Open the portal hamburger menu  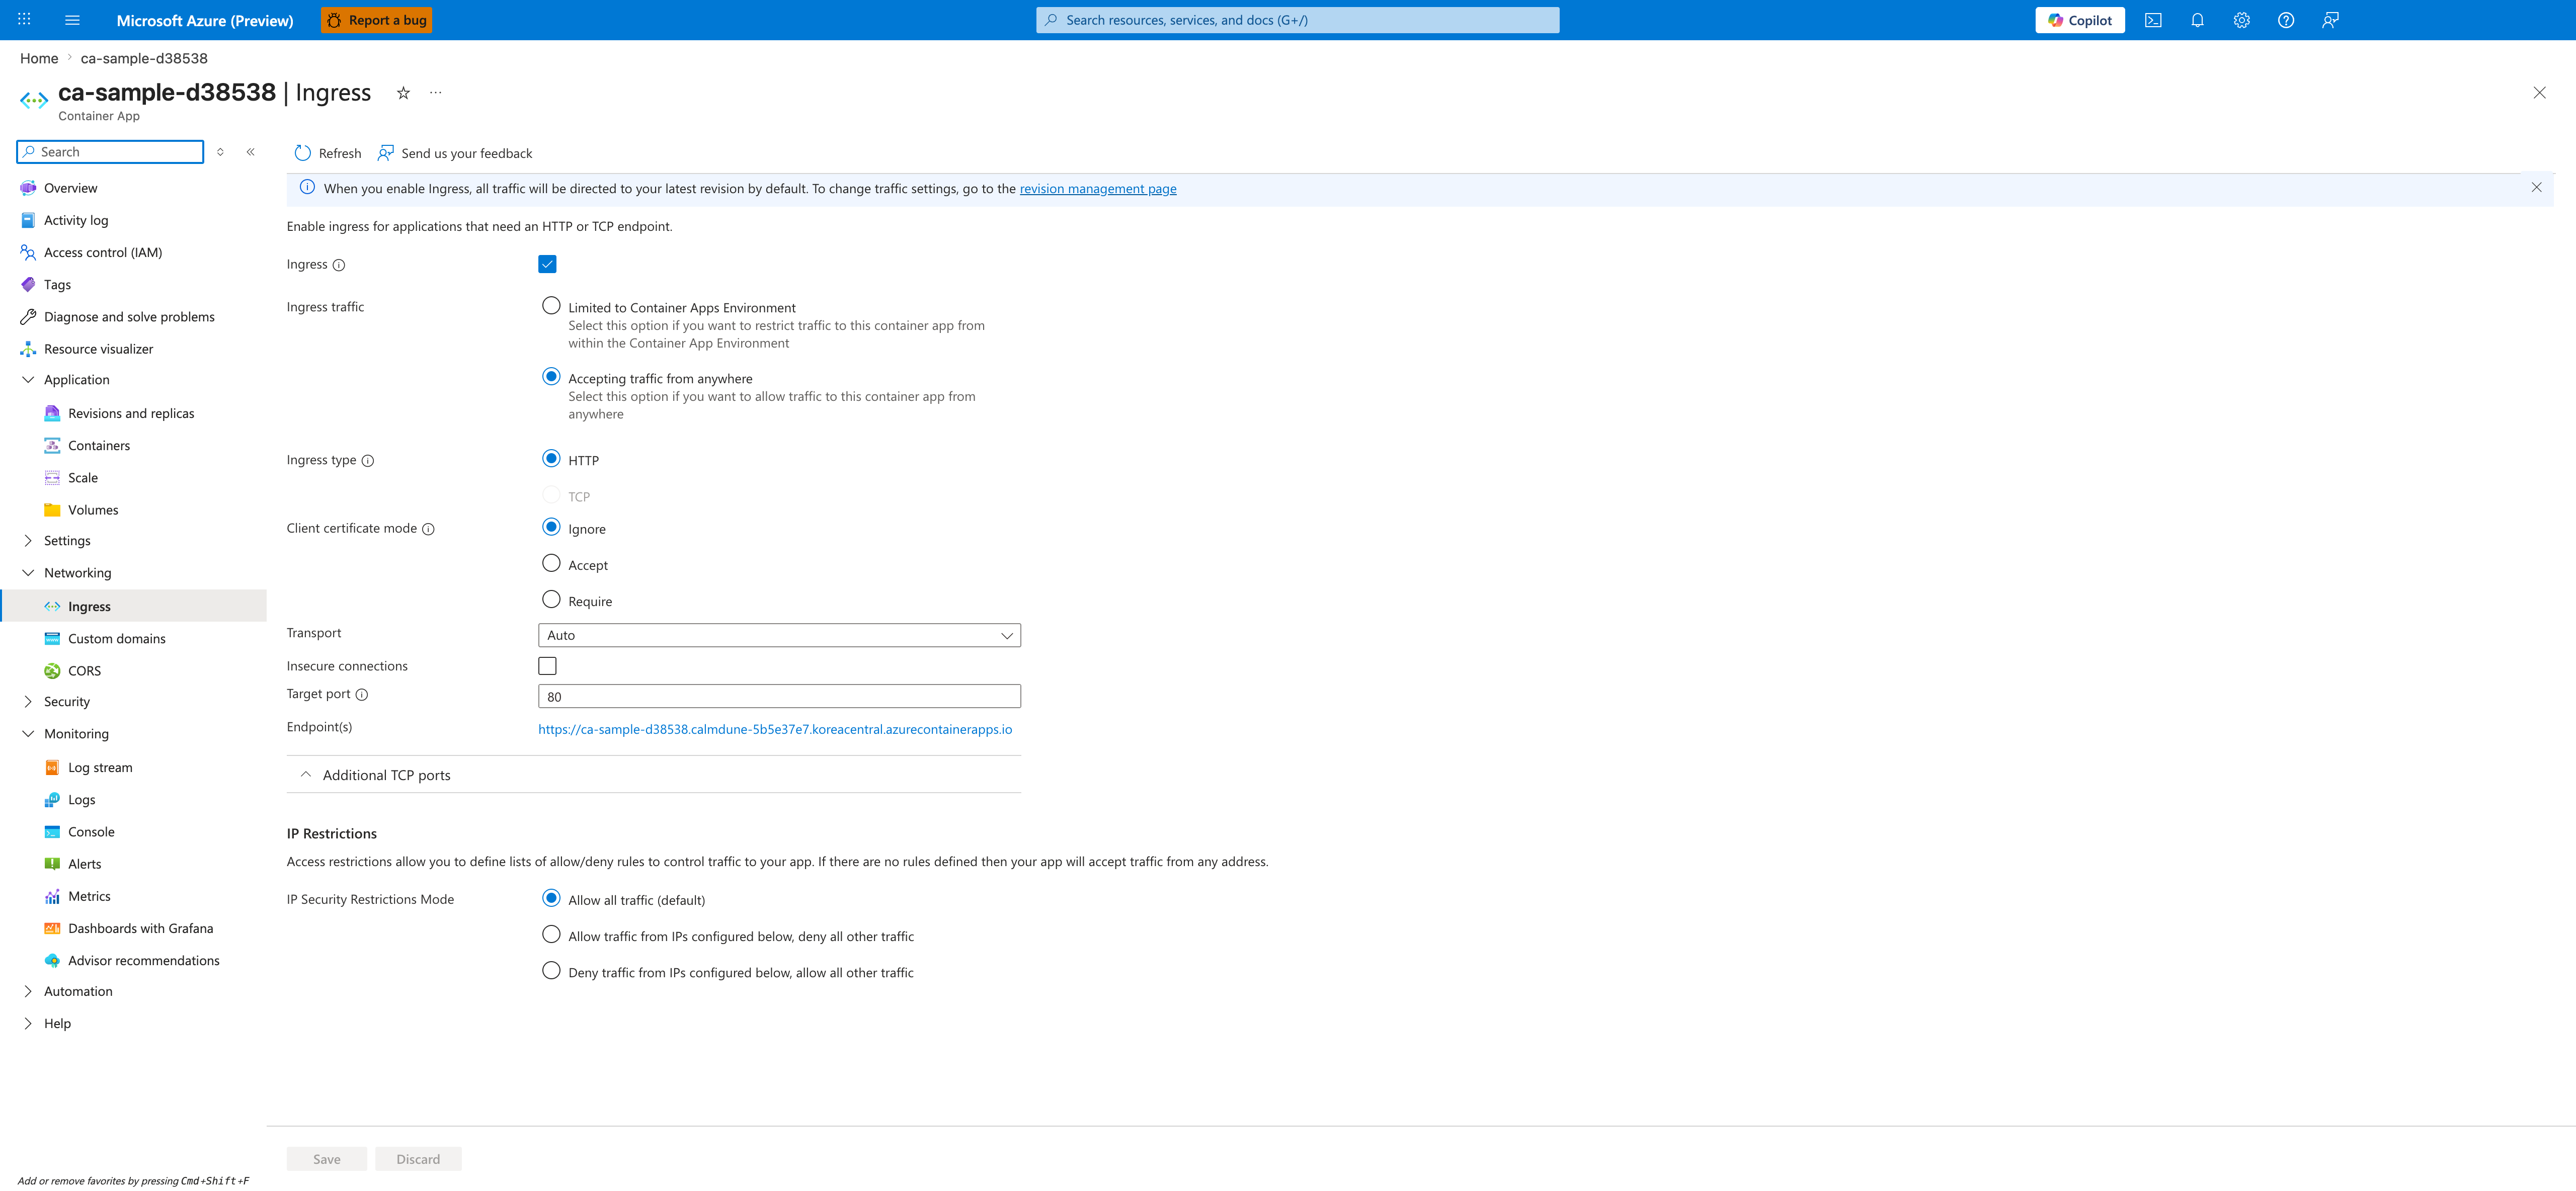coord(72,20)
